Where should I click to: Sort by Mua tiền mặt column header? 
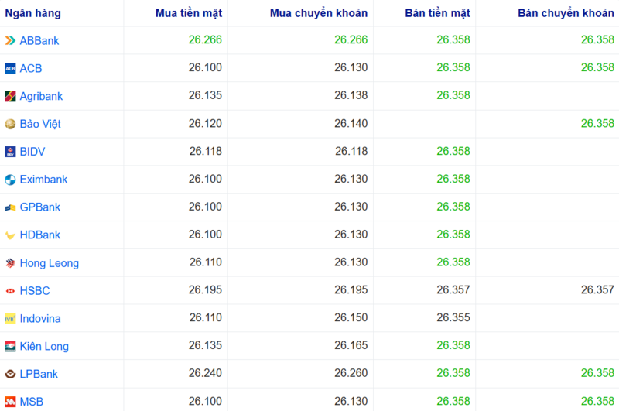[x=189, y=13]
